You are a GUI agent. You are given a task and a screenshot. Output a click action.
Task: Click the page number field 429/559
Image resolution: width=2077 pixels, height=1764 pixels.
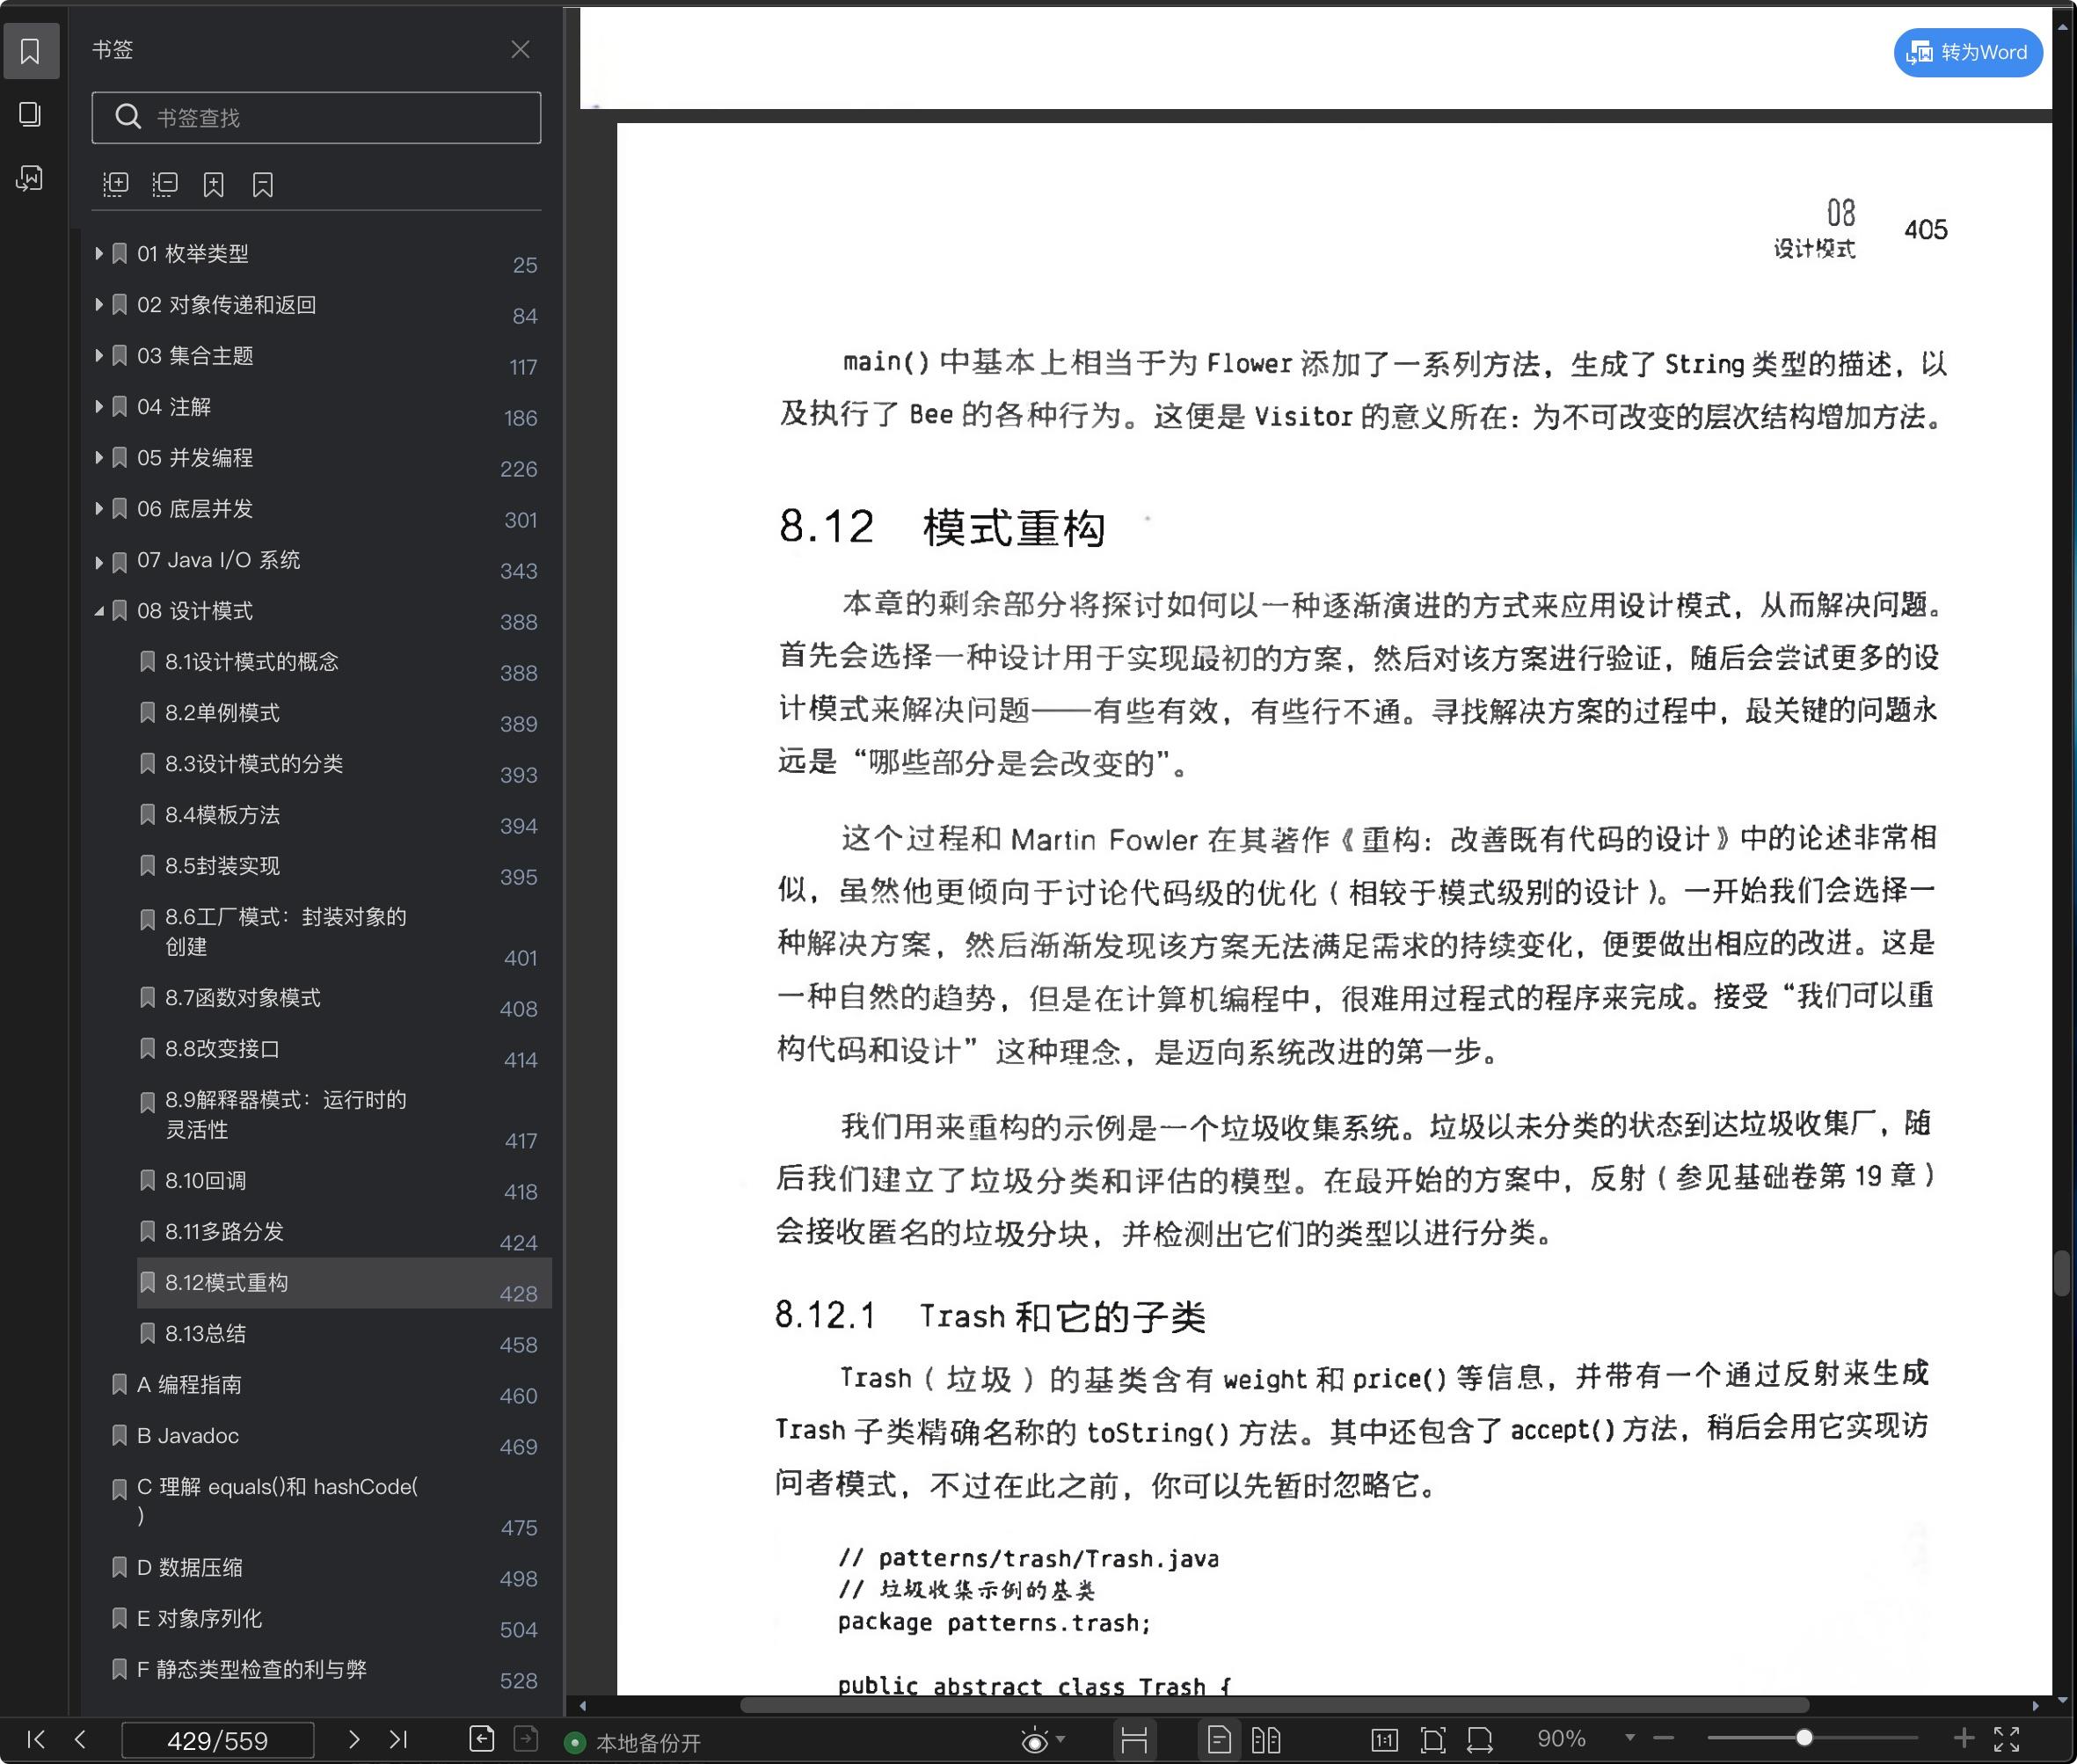pos(218,1740)
